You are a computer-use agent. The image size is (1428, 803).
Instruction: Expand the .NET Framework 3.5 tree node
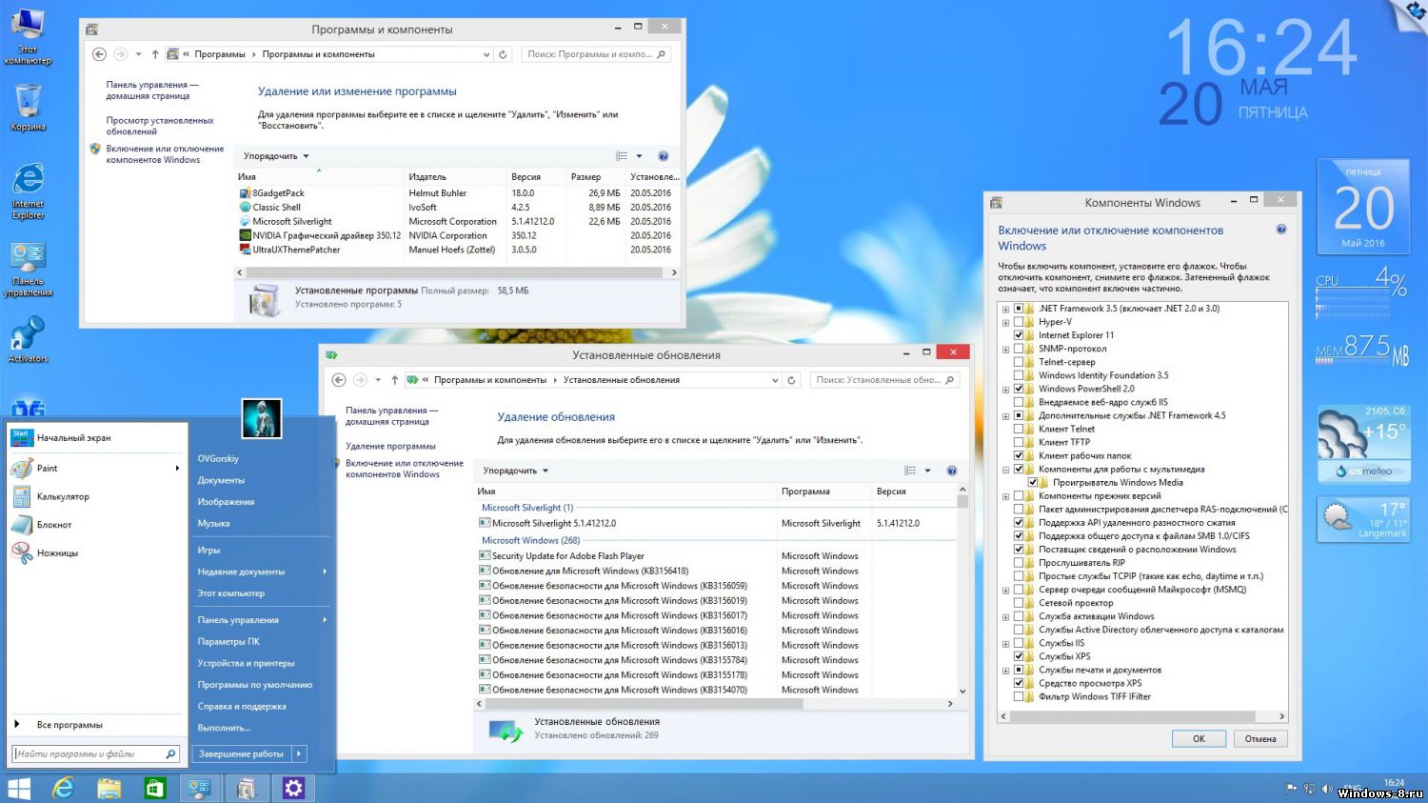point(1005,309)
